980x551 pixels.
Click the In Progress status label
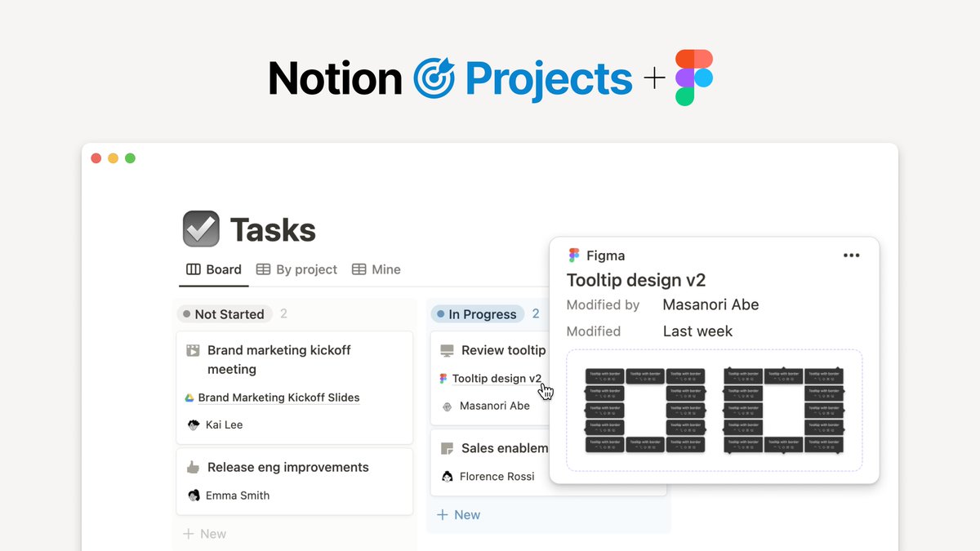point(477,314)
